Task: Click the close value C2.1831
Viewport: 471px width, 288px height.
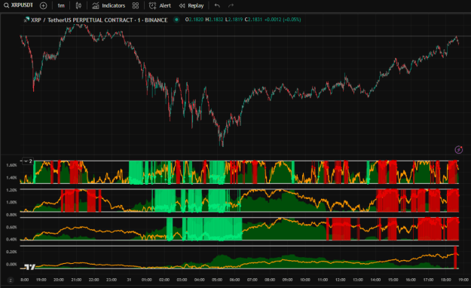Action: click(x=253, y=20)
